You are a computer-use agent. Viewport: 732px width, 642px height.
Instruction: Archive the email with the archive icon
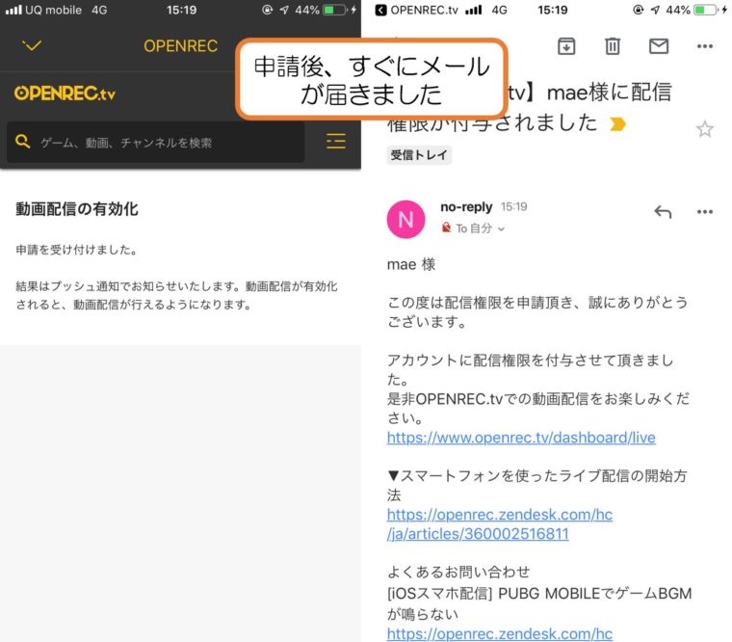pos(566,46)
